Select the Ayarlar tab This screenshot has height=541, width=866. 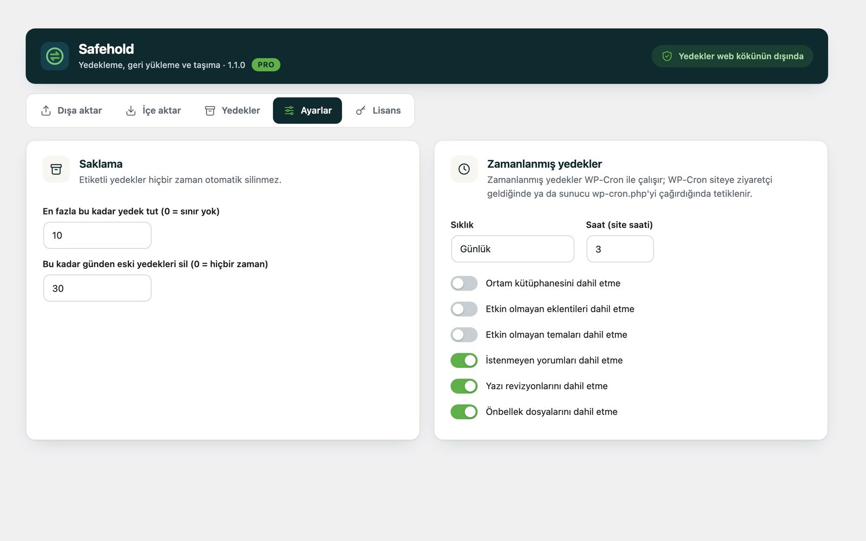[x=307, y=110]
